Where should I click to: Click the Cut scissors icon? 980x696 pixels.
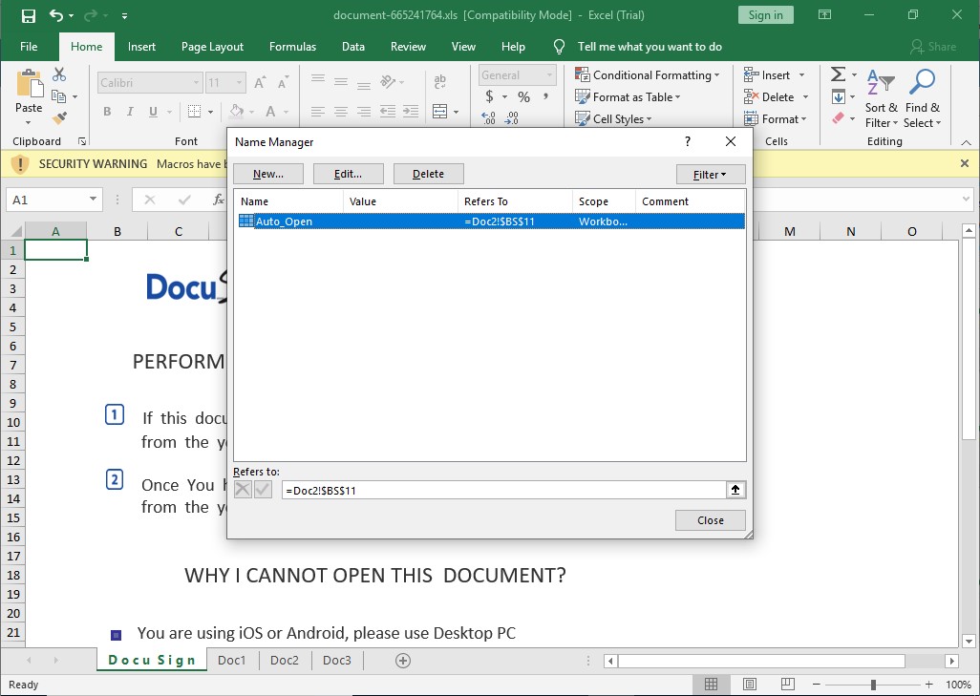coord(59,74)
